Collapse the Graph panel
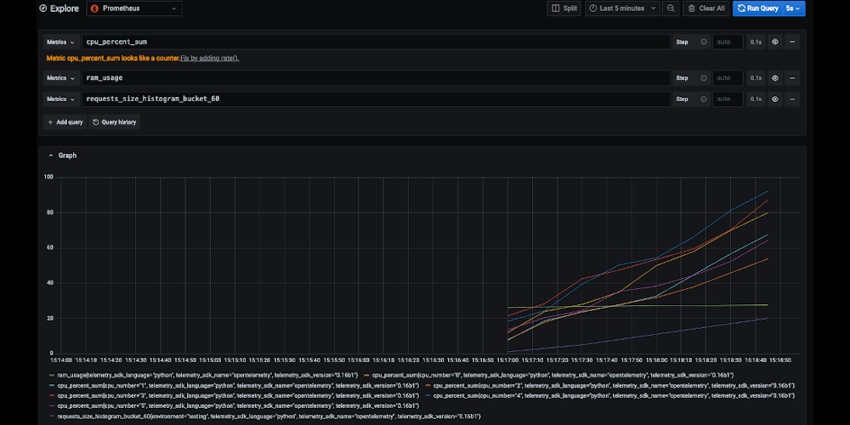The width and height of the screenshot is (850, 425). (49, 156)
